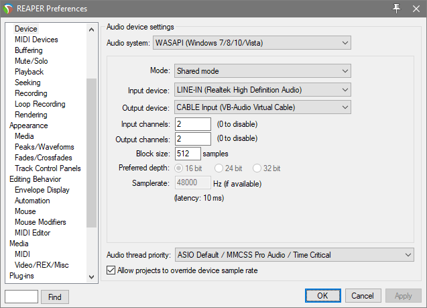427x308 pixels.
Task: Select the 16 bit preferred depth
Action: 179,168
